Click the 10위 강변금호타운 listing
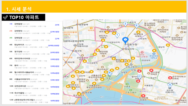This screenshot has width=188, height=106. [x=34, y=87]
